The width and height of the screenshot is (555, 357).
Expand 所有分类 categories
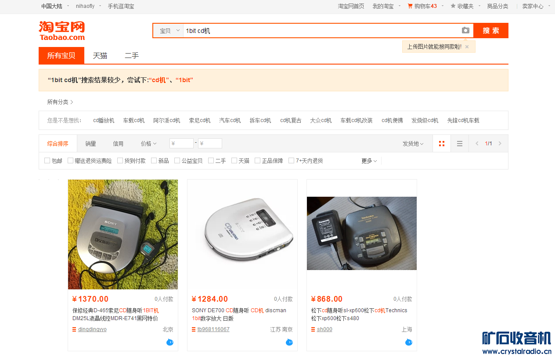click(x=60, y=102)
